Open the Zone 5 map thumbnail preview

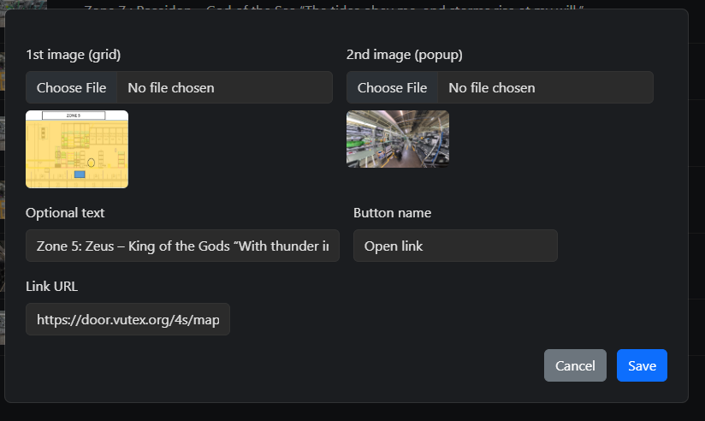[x=77, y=149]
